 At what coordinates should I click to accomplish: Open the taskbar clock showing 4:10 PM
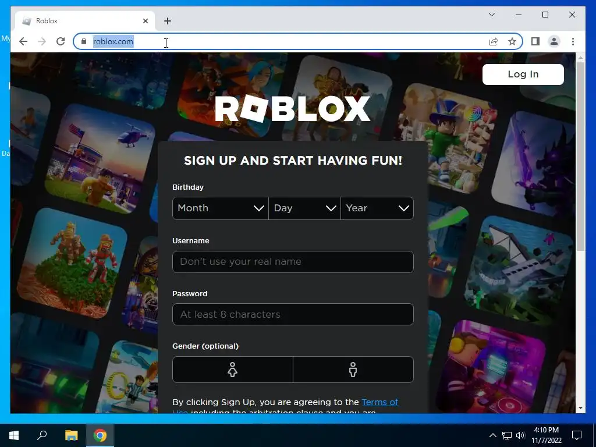pyautogui.click(x=546, y=435)
